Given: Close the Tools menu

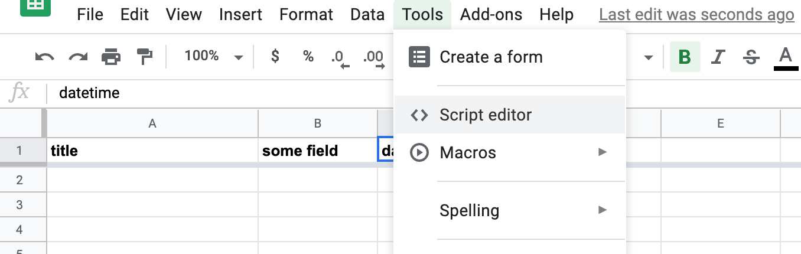Looking at the screenshot, I should [x=422, y=14].
